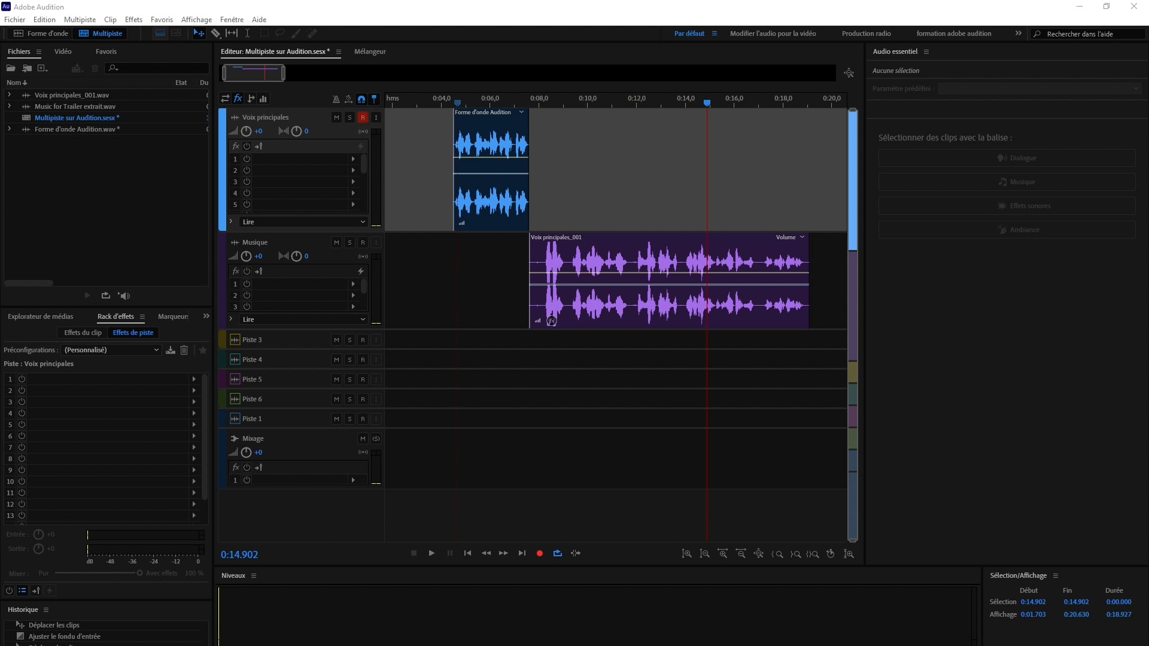Open the Préconfigurations dropdown

click(111, 350)
